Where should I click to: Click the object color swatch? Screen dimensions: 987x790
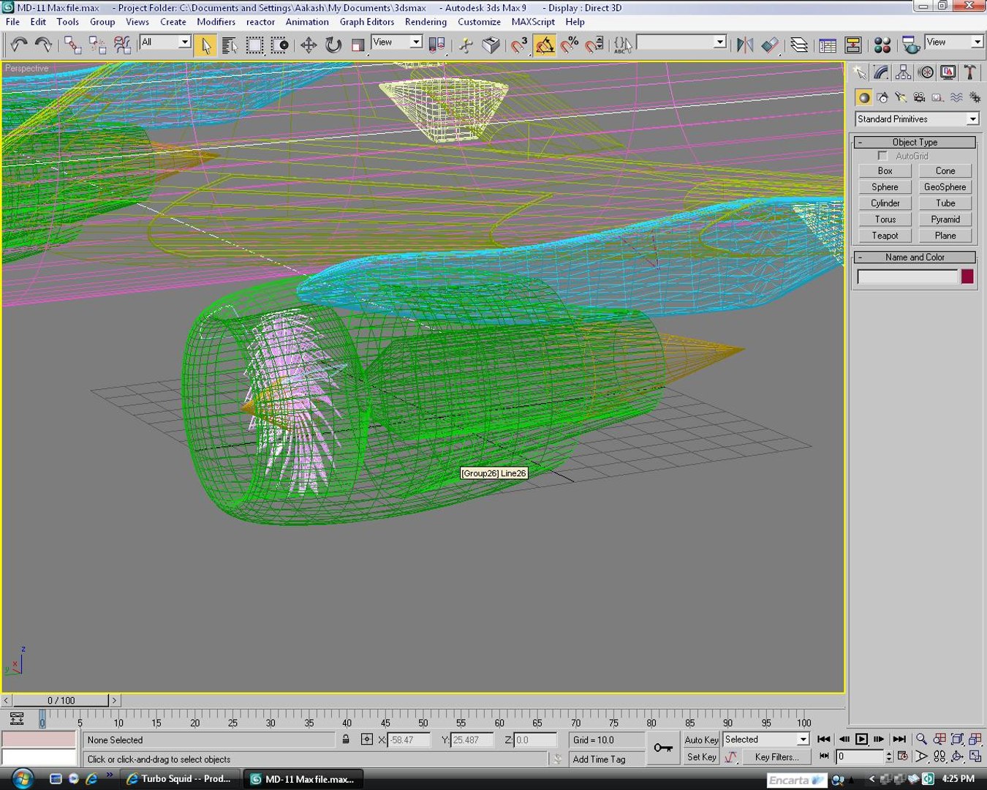click(x=967, y=276)
